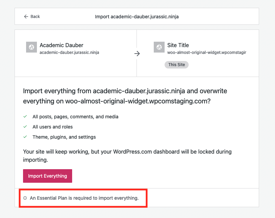Select the This Site badge
275x218 pixels.
tap(176, 65)
